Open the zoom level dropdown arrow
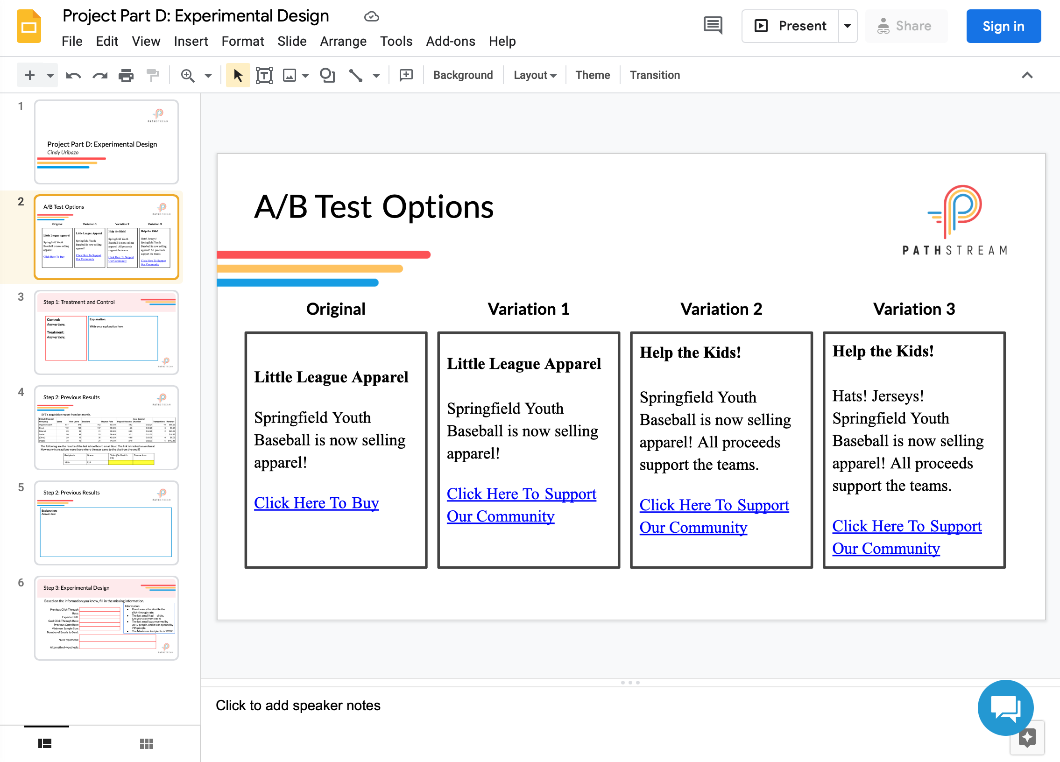The height and width of the screenshot is (762, 1060). point(208,76)
